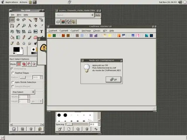Select the pink Eraser tool

point(35,37)
